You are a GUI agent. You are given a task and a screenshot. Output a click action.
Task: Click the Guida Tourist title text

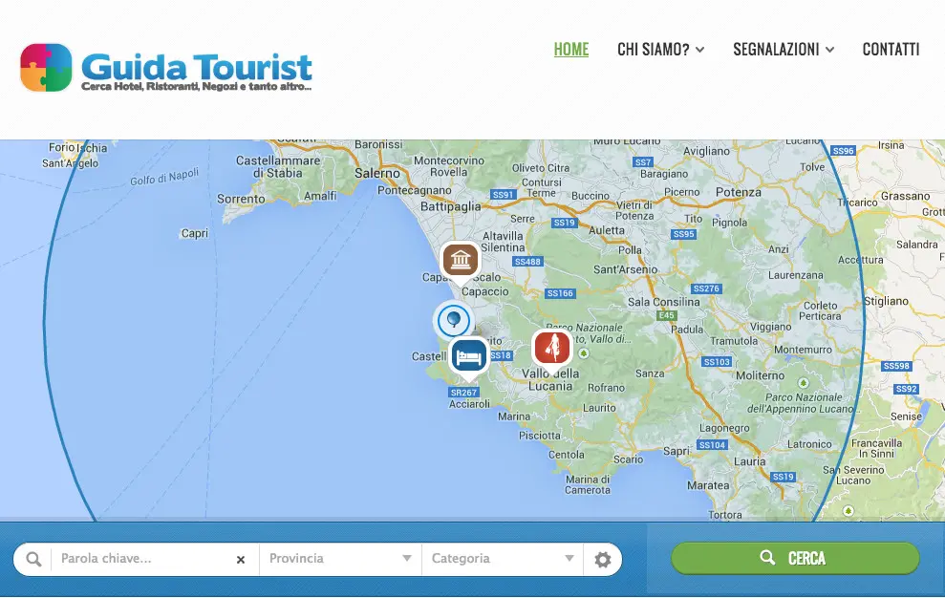[197, 67]
